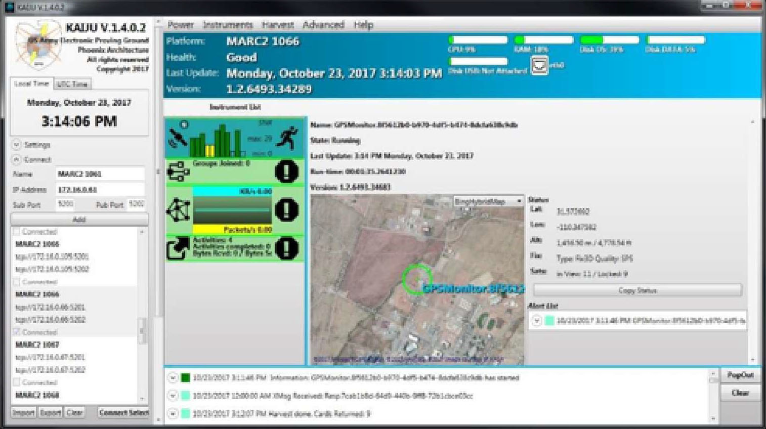Click the GPS satellite instrument icon

[178, 137]
